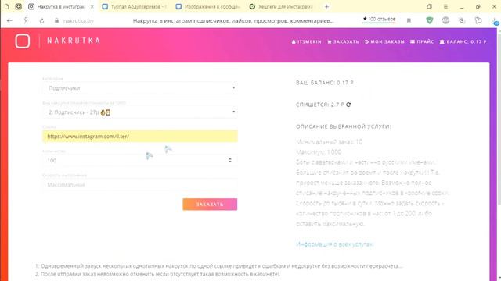This screenshot has height=281, width=501.
Task: Reload the page with the refresh icon
Action: pos(41,21)
